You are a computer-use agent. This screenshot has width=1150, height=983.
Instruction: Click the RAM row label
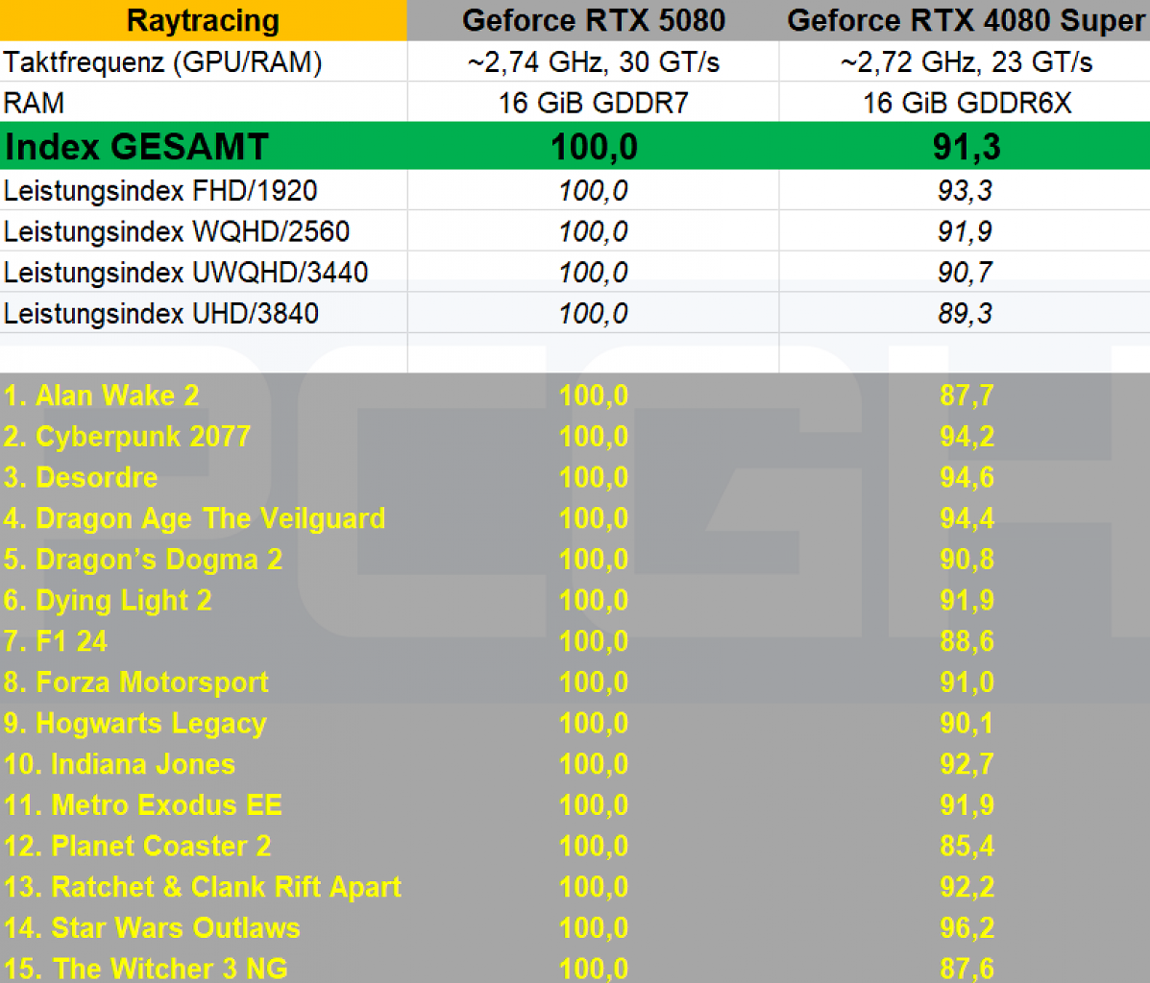click(x=34, y=103)
